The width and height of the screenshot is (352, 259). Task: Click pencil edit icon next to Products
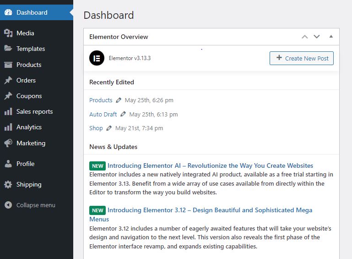(x=119, y=100)
